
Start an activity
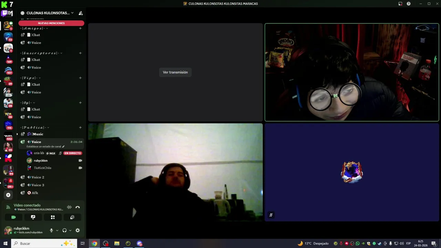coord(53,217)
